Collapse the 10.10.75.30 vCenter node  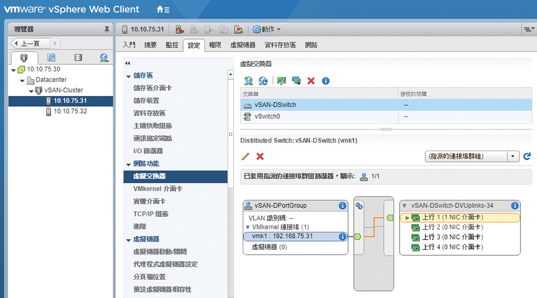13,70
